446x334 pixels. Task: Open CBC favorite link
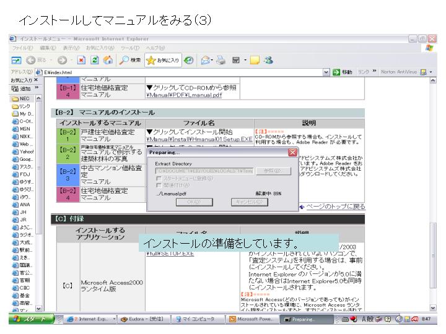21,288
